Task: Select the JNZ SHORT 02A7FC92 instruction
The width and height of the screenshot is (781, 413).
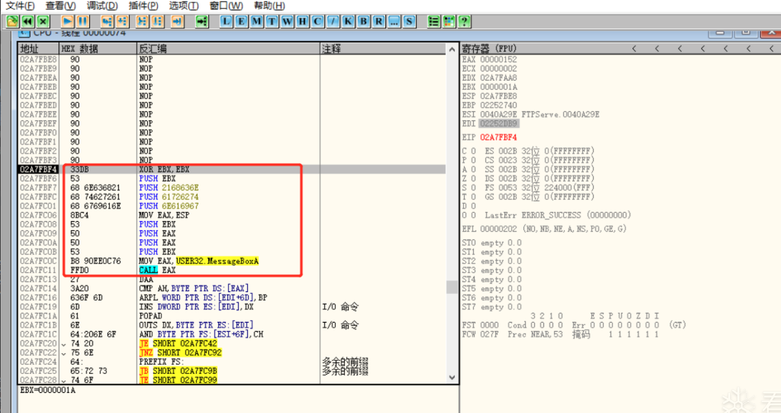Action: point(180,352)
